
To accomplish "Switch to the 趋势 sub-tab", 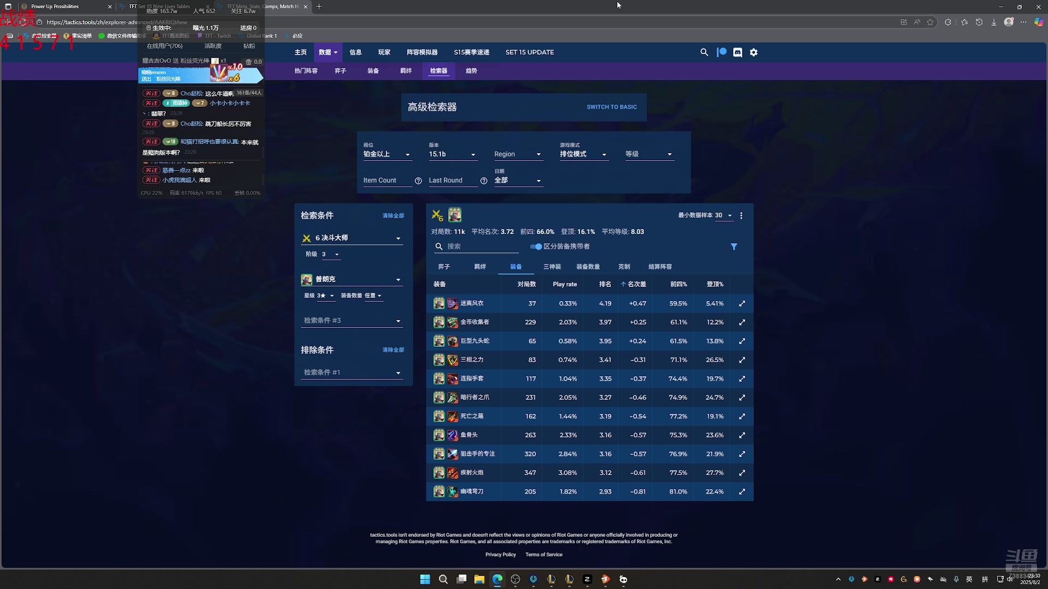I will click(471, 71).
